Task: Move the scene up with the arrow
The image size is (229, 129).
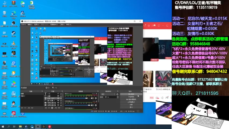Action: tap(29, 108)
